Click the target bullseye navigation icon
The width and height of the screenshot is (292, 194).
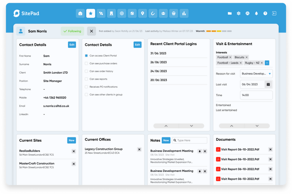pyautogui.click(x=122, y=14)
